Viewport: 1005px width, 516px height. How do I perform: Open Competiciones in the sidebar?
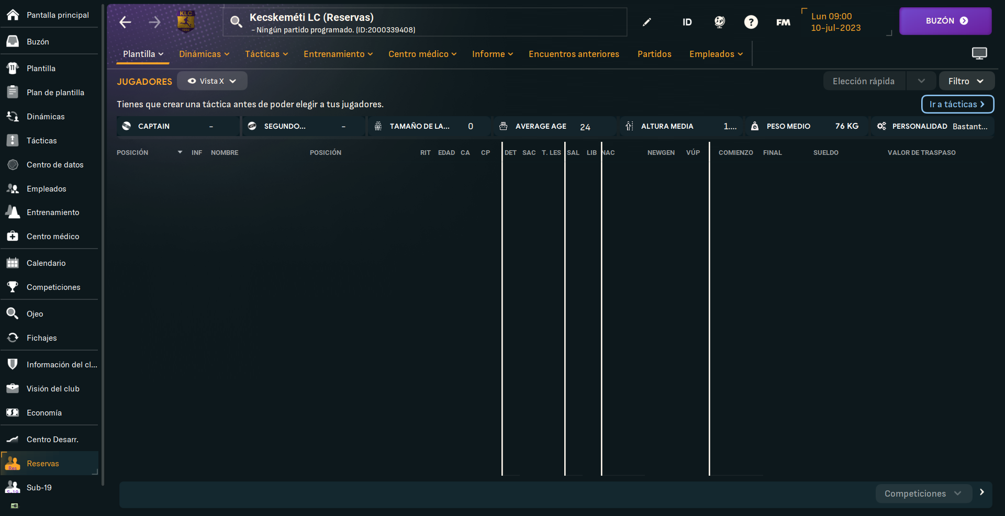(49, 287)
